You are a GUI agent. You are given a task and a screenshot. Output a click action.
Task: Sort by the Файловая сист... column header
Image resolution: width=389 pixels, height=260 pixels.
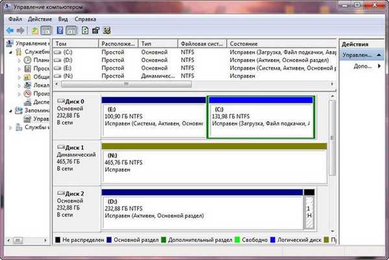pyautogui.click(x=202, y=44)
